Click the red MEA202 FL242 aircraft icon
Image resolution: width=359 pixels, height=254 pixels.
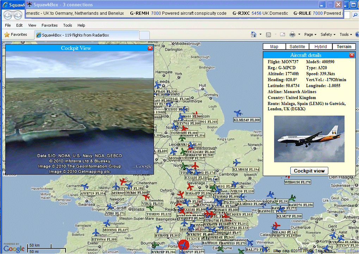(x=276, y=226)
